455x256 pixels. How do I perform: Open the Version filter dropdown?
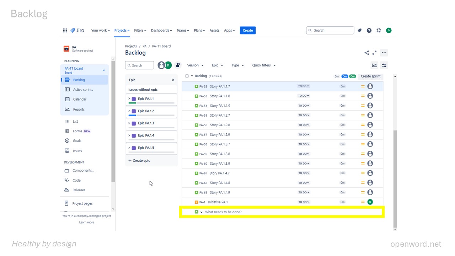click(x=195, y=65)
